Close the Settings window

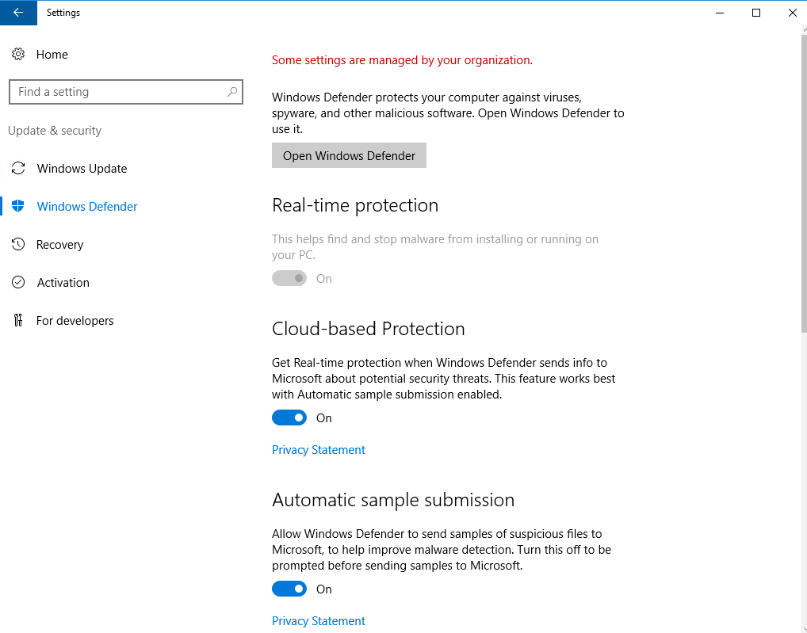792,13
